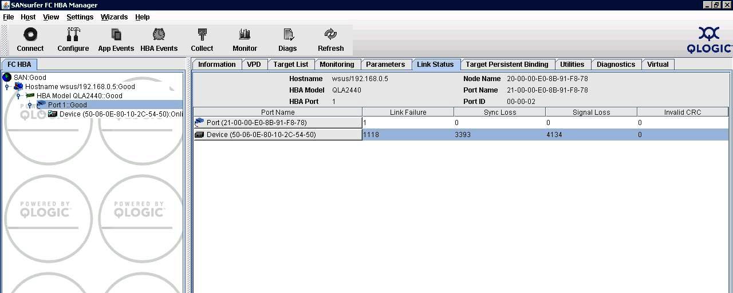733x293 pixels.
Task: Switch to the VPD tab
Action: (x=254, y=65)
